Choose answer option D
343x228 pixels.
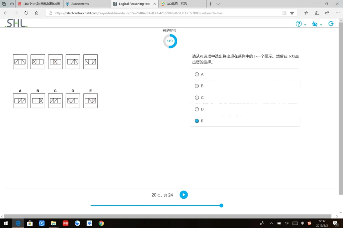(197, 109)
